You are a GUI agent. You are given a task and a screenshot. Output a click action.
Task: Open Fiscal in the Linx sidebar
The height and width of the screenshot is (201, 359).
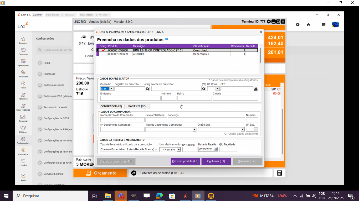23,85
